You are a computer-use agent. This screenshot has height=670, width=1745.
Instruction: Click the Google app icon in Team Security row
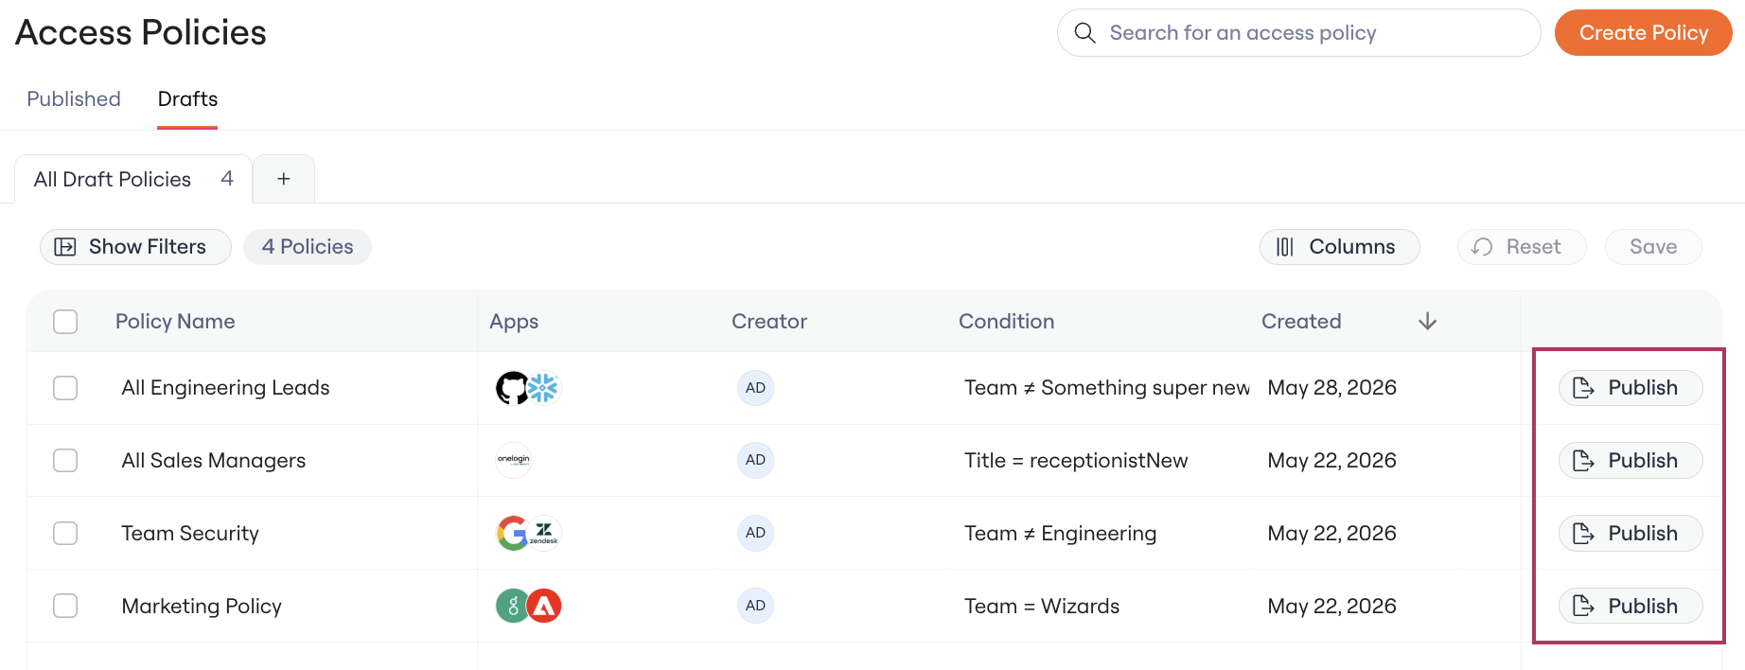coord(512,534)
